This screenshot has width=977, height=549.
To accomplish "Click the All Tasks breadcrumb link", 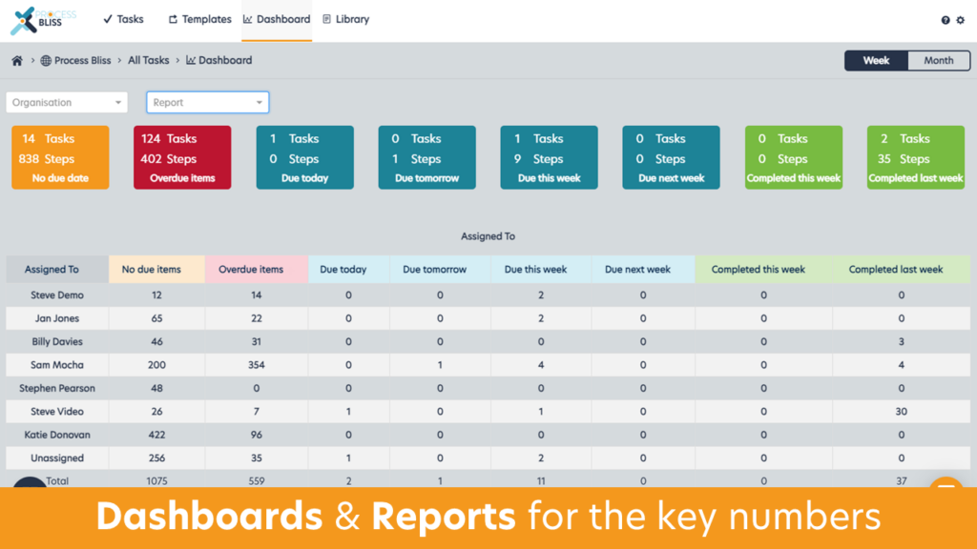I will point(148,60).
